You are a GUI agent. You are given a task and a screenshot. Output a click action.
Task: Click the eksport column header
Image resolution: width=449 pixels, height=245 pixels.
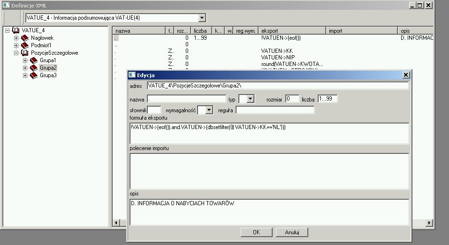pos(291,31)
